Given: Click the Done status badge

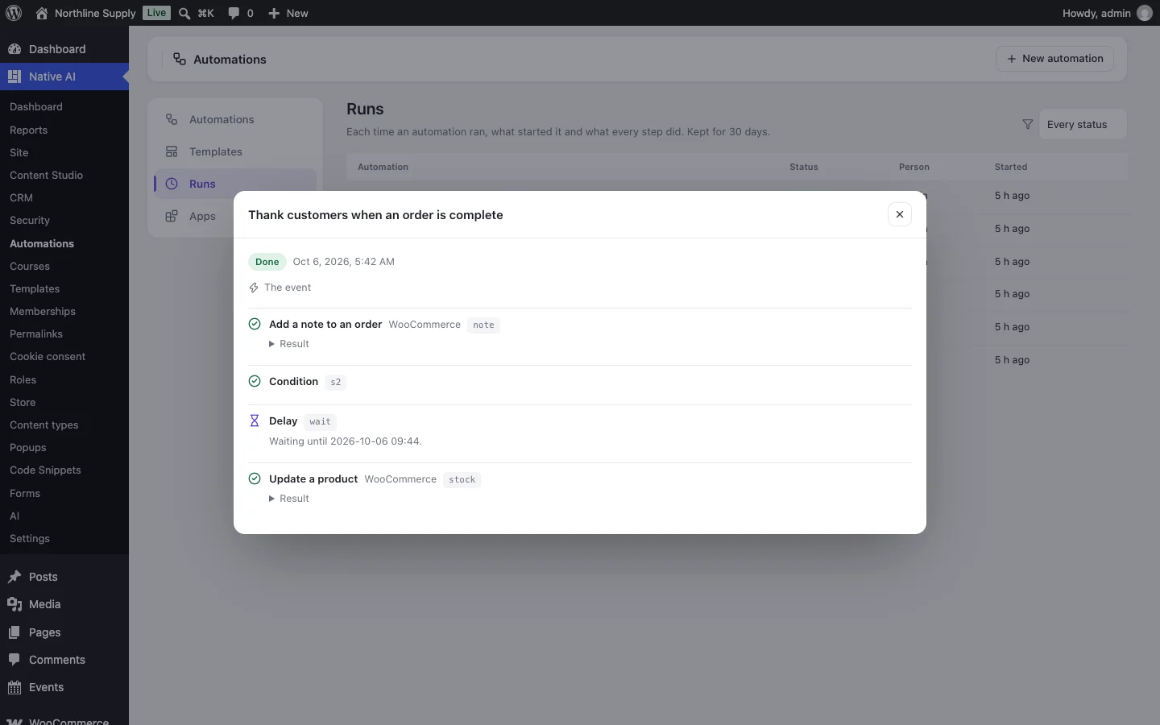Looking at the screenshot, I should pyautogui.click(x=267, y=262).
